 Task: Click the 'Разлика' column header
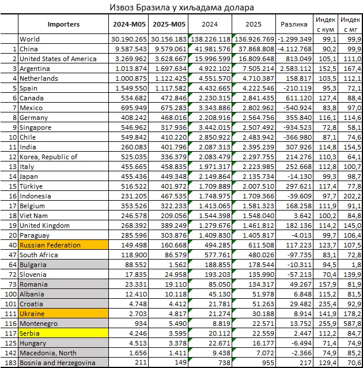pyautogui.click(x=294, y=24)
